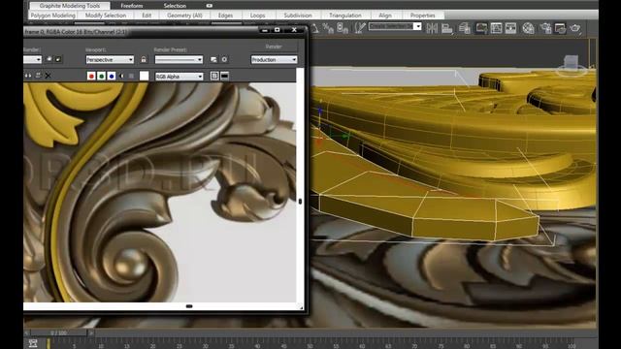The image size is (621, 349).
Task: Toggle the green channel in render window
Action: pyautogui.click(x=101, y=76)
